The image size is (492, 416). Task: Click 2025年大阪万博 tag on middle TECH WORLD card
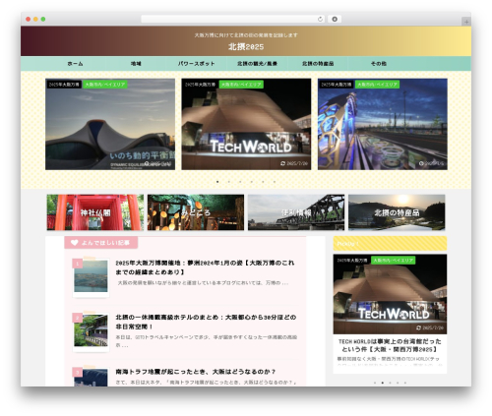pos(200,85)
